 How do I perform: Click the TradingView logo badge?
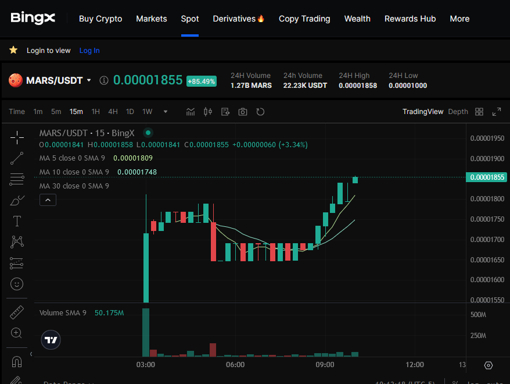point(51,340)
